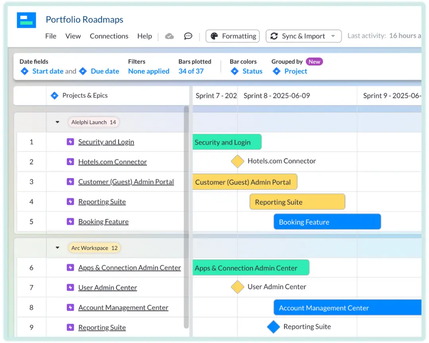Screen dimensions: 429x343
Task: Collapse the Alelphi Launch group
Action: click(58, 122)
